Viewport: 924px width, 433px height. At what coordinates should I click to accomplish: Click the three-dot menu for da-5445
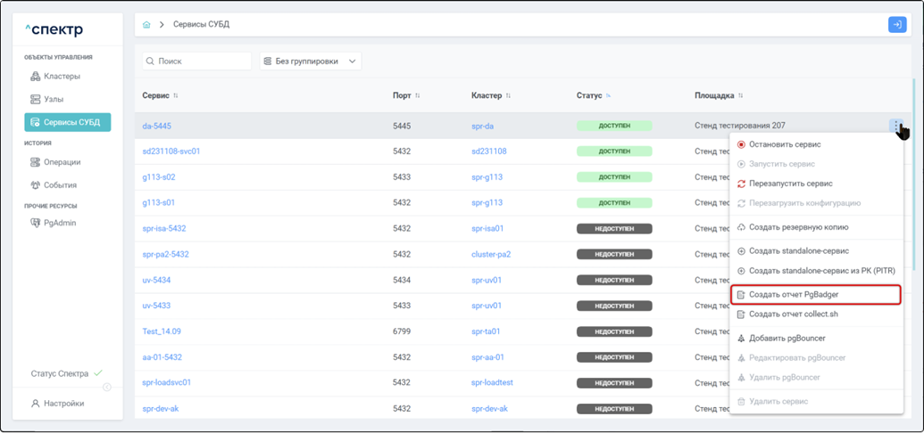(x=896, y=127)
